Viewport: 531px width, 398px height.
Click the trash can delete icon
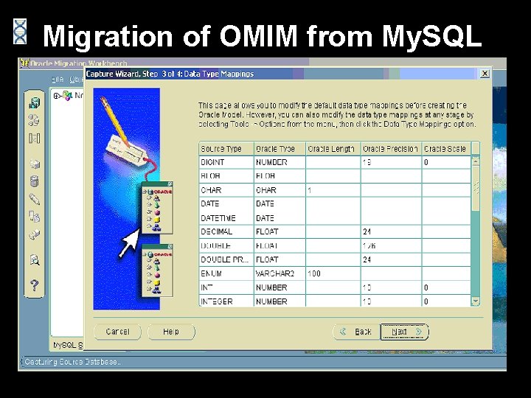pos(34,181)
